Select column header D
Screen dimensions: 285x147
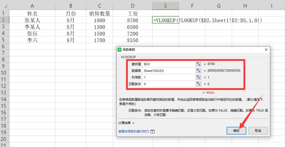[132, 6]
